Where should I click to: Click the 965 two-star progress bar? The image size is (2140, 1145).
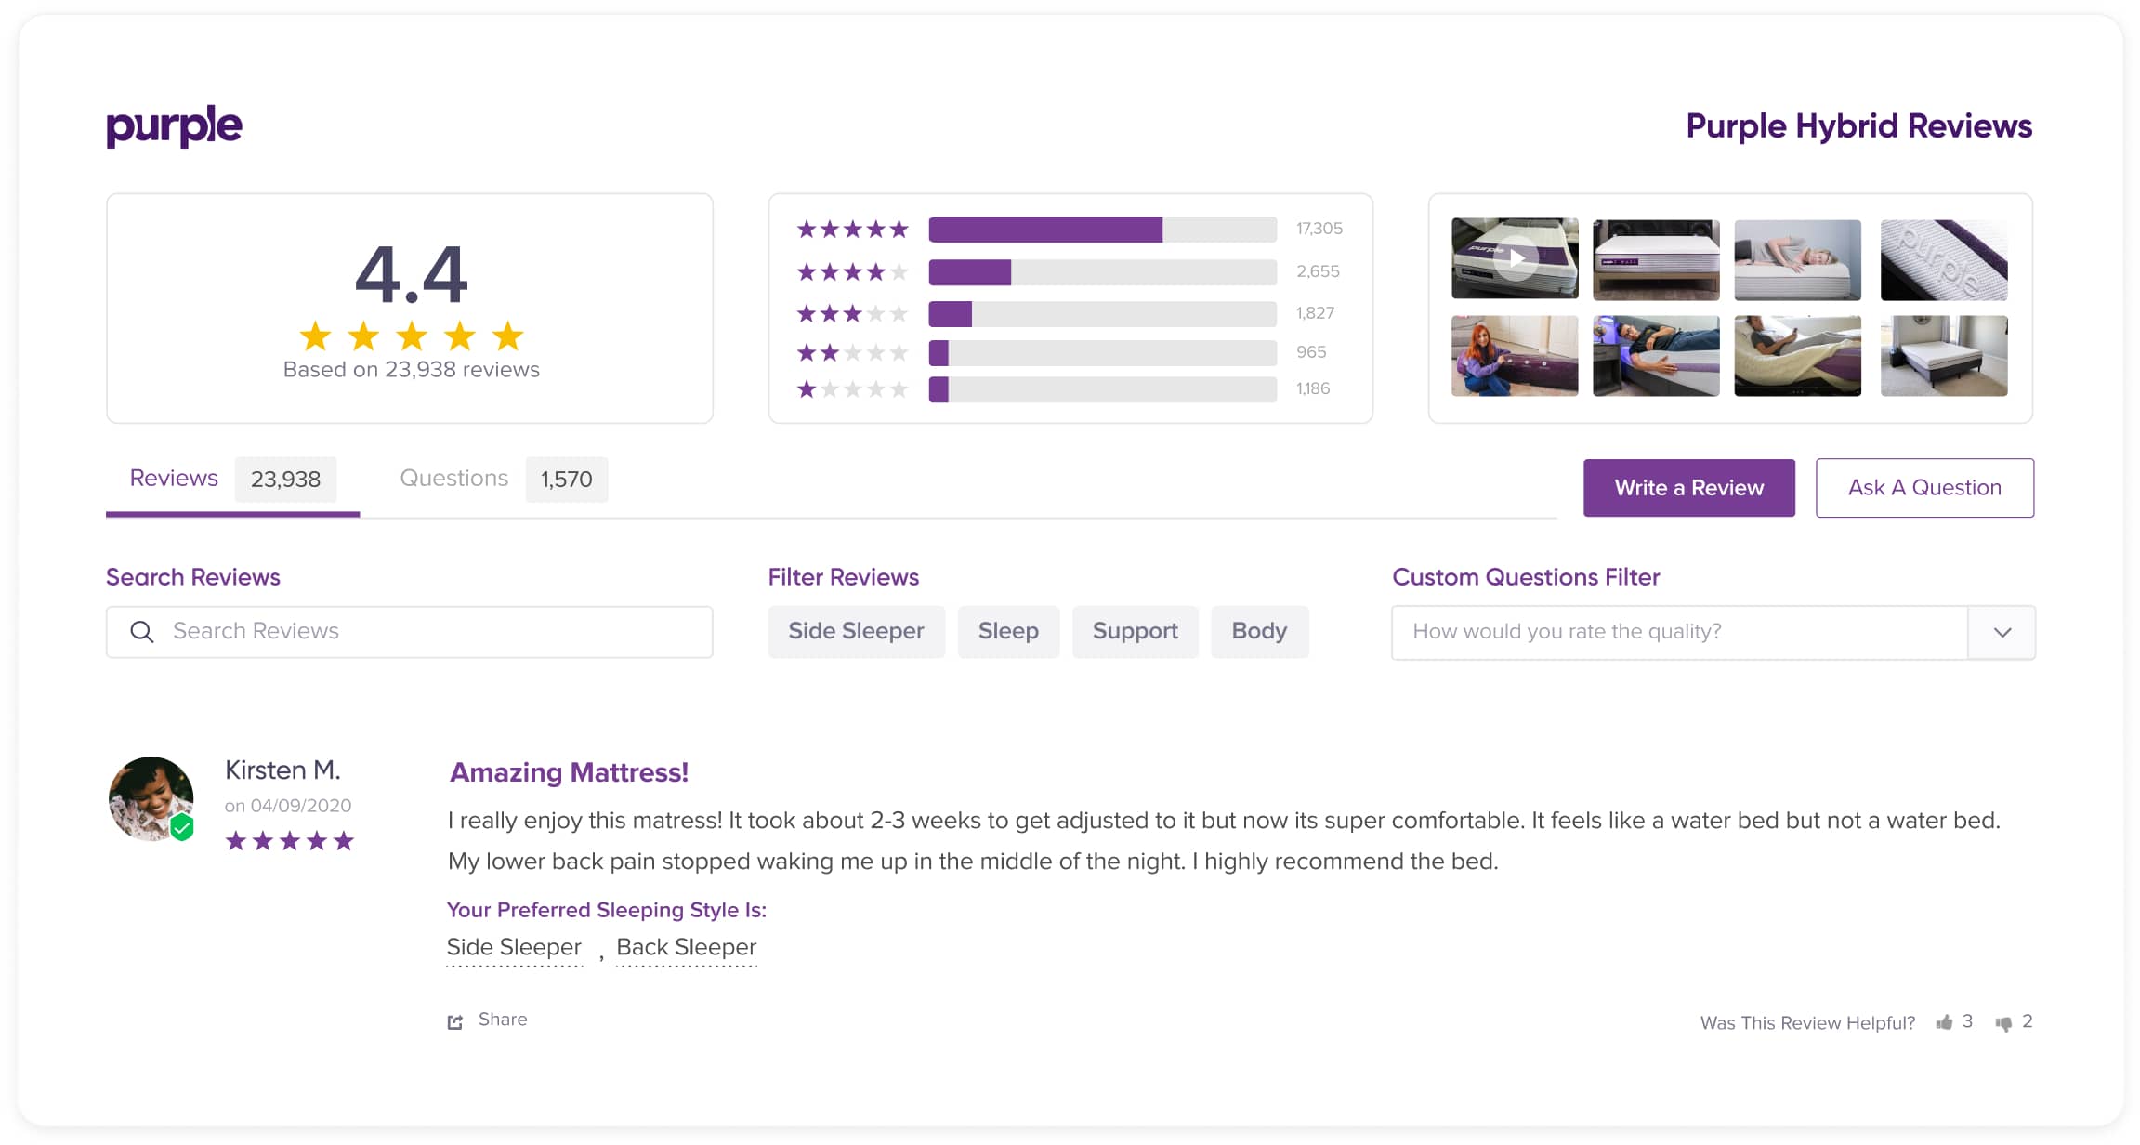1102,352
